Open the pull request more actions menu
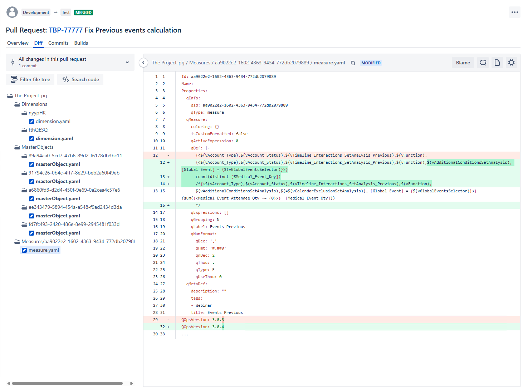523x389 pixels. (514, 12)
